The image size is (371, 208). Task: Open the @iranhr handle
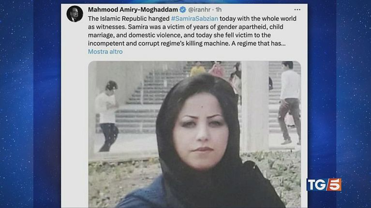click(x=199, y=10)
